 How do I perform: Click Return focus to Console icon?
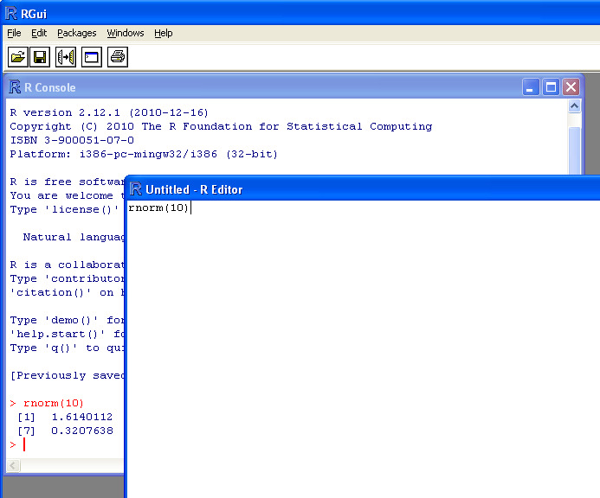pyautogui.click(x=91, y=57)
